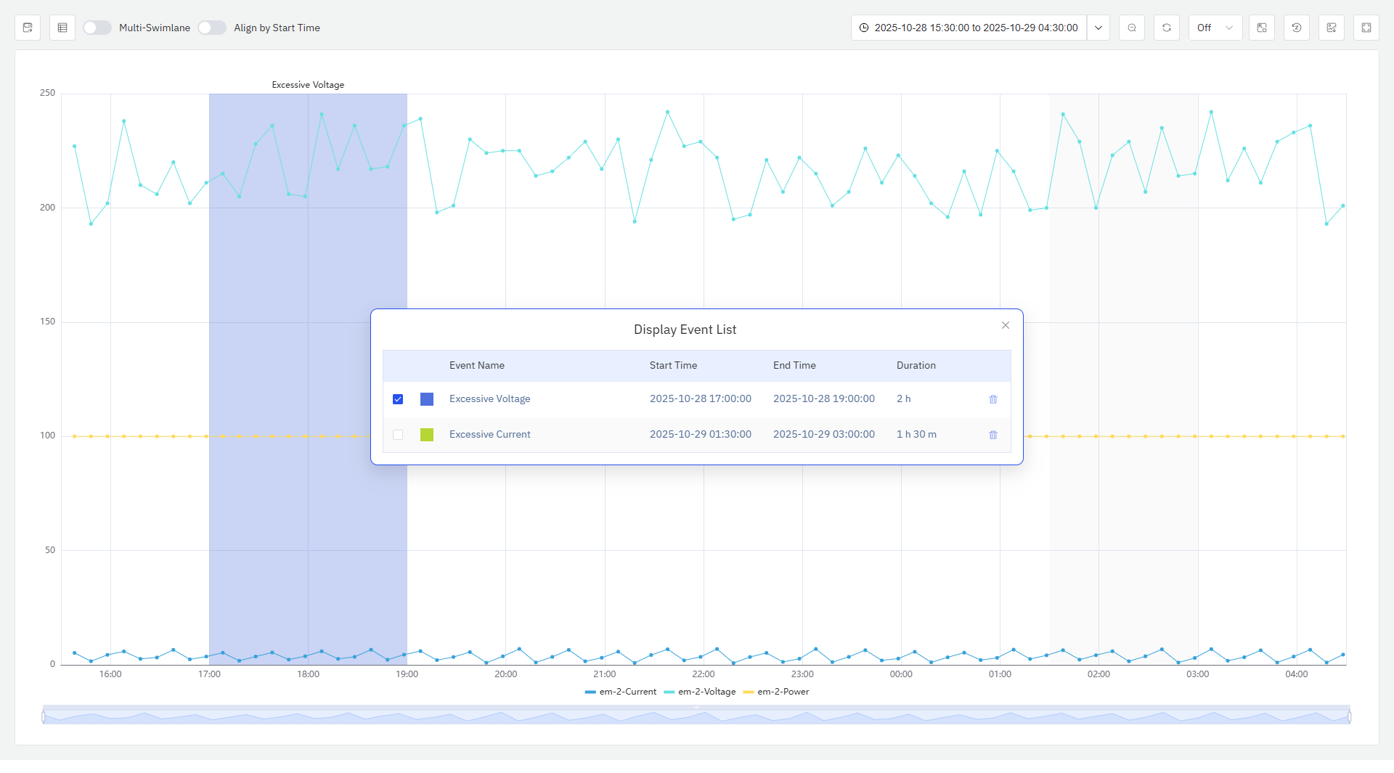
Task: Expand the time range chevron dropdown
Action: [x=1099, y=28]
